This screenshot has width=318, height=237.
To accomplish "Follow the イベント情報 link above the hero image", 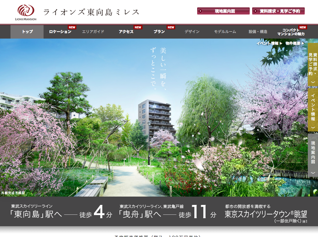I will tap(267, 44).
